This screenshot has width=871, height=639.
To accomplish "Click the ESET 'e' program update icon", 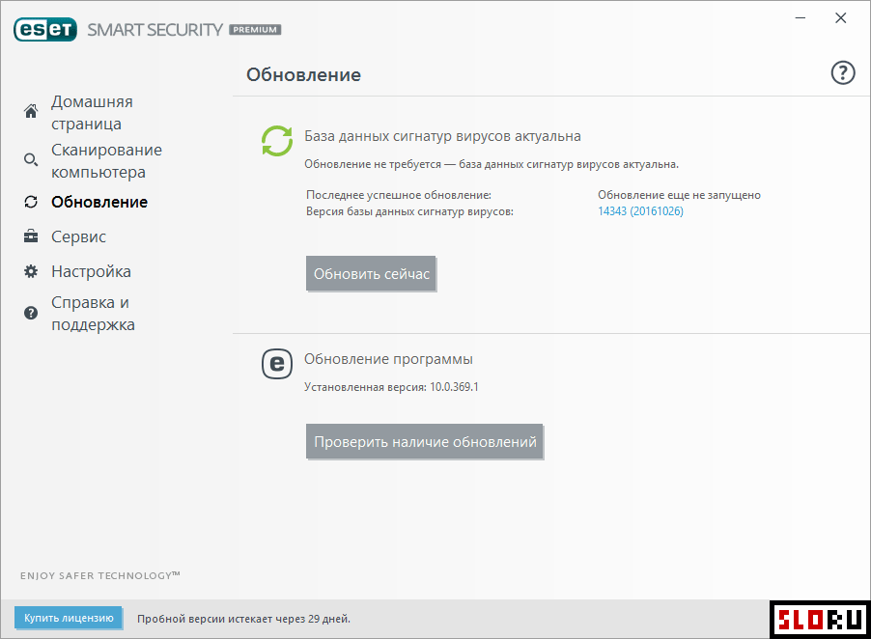I will point(277,363).
